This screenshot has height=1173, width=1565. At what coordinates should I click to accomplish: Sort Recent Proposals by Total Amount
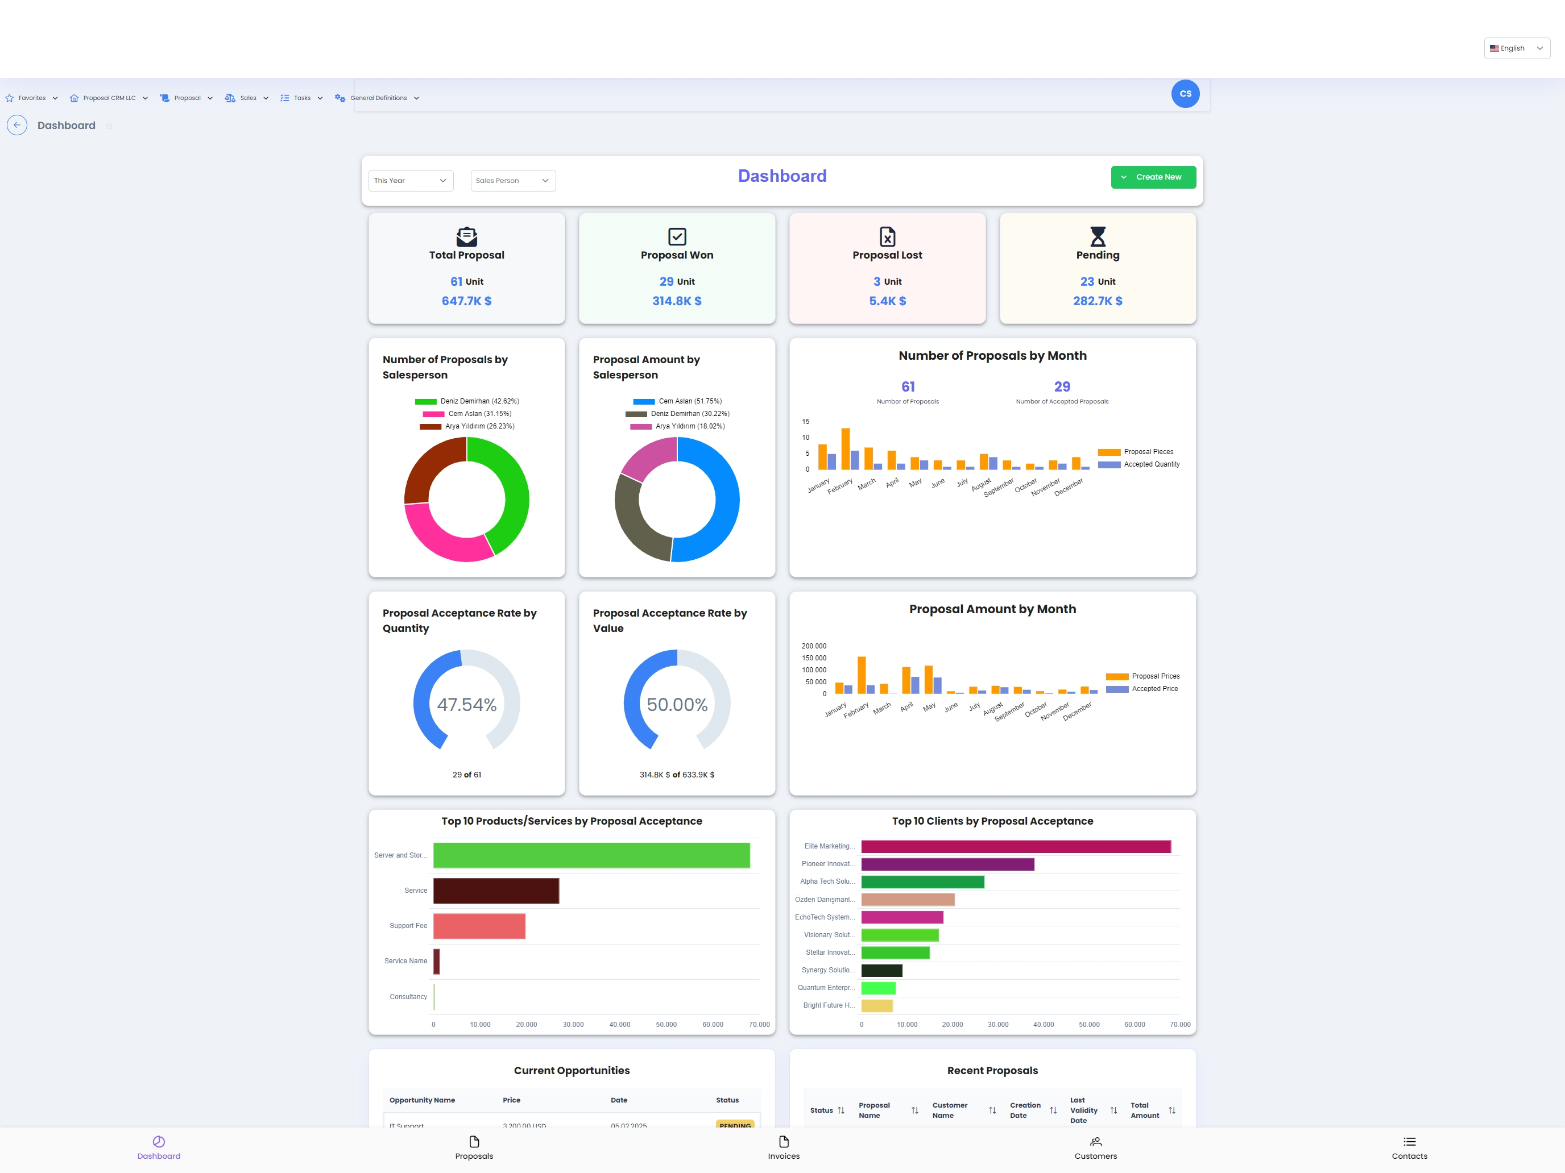pyautogui.click(x=1171, y=1110)
